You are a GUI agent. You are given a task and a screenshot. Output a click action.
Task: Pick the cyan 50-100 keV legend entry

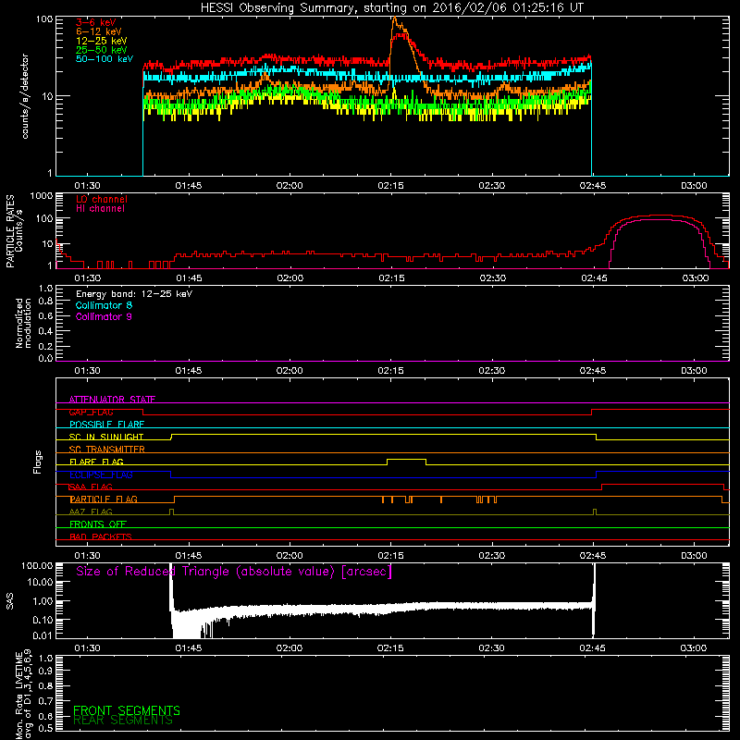pos(105,59)
